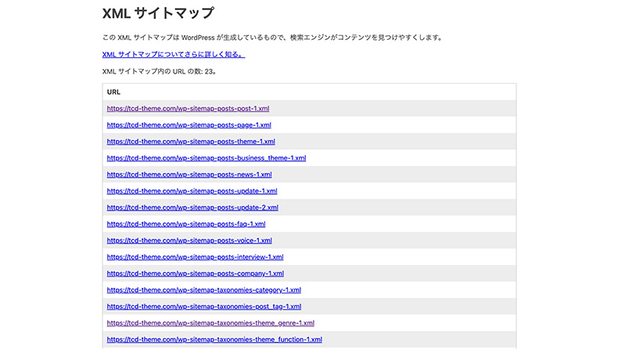Click the 'URL' table column header
Viewport: 618px width, 349px height.
[113, 92]
